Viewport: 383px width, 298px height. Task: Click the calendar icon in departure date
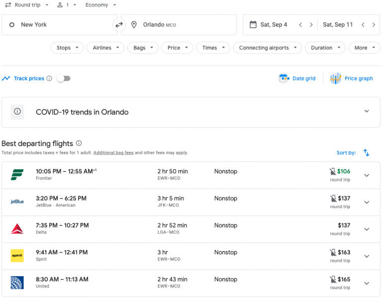point(253,25)
